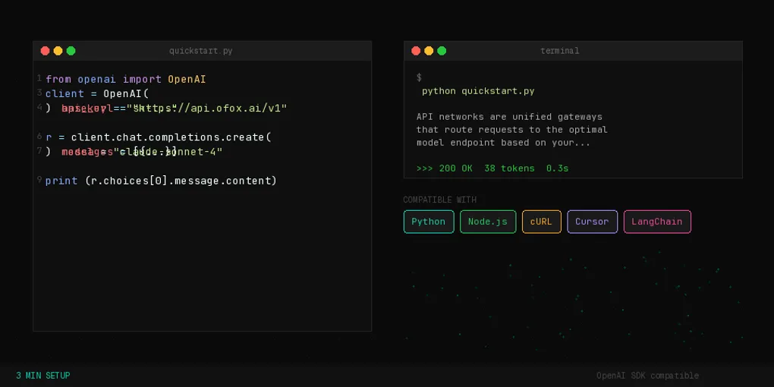Click 'that route requests to the optimal' line
774x387 pixels.
[511, 130]
